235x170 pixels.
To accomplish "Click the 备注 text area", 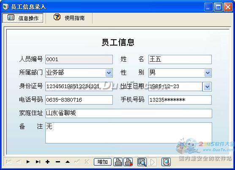I will tap(128, 133).
